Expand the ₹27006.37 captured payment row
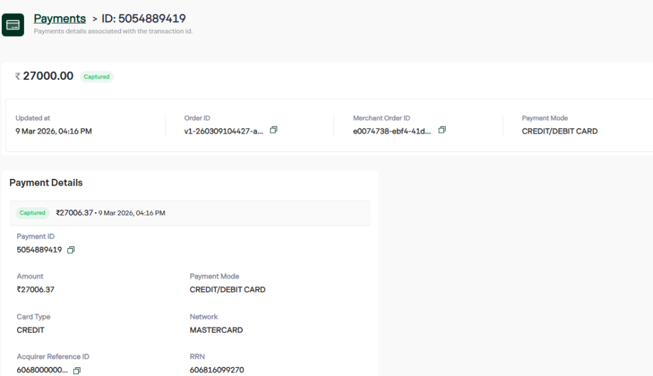Viewport: 653px width, 376px height. (x=189, y=213)
